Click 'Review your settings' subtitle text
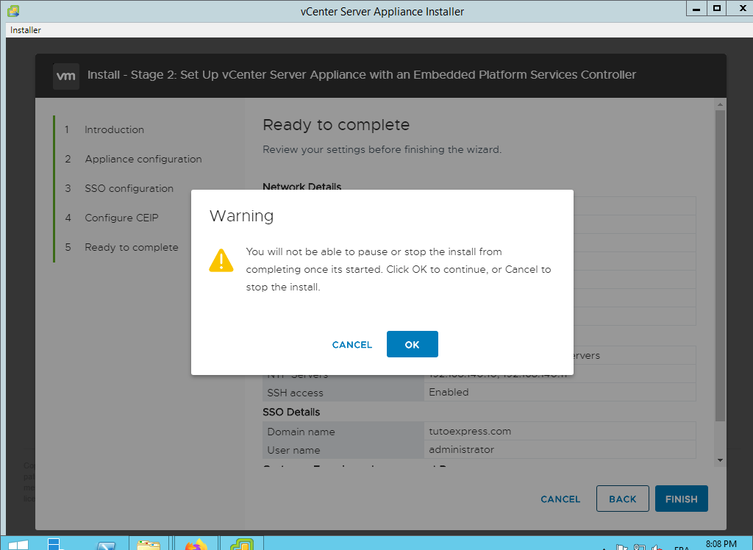The width and height of the screenshot is (753, 550). [x=382, y=149]
